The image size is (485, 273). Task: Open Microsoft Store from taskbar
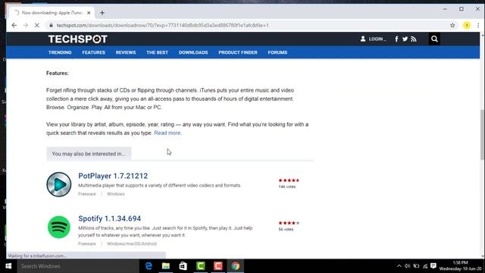click(183, 266)
